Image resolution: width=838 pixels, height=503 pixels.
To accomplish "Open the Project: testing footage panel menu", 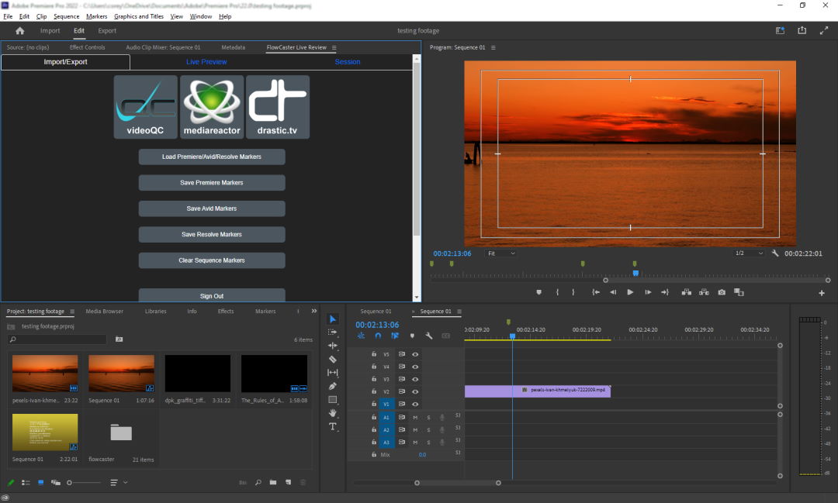I will (72, 312).
